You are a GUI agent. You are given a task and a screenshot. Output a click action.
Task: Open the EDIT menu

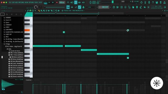click(13, 2)
